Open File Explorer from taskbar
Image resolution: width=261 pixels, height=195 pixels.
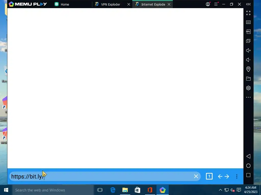pos(125,190)
